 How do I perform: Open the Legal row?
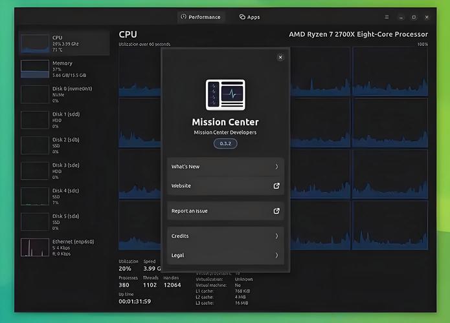click(x=225, y=255)
